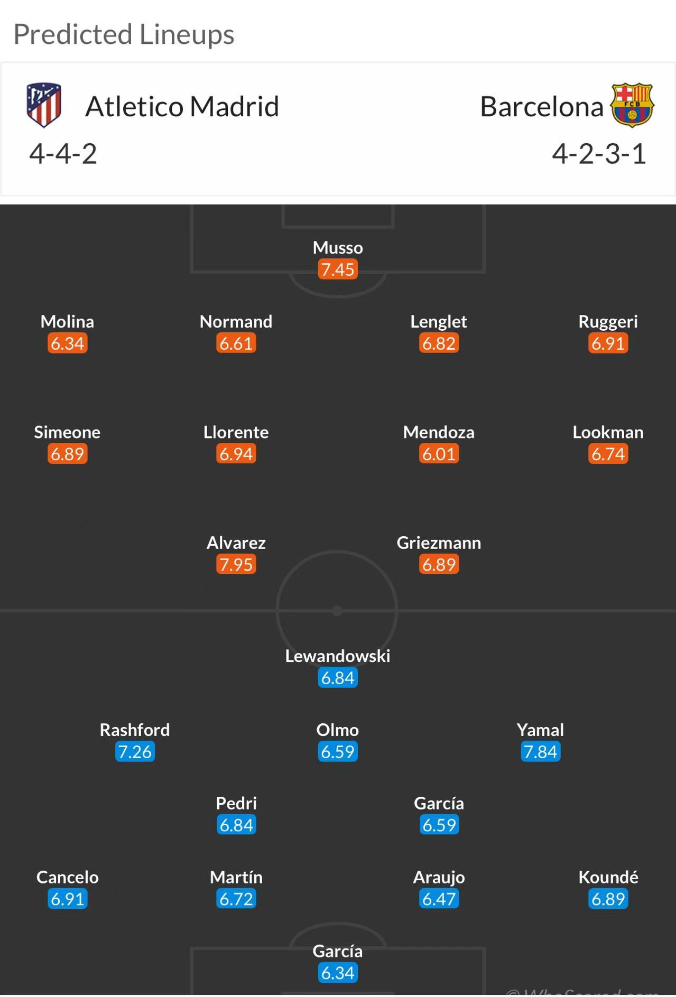Image resolution: width=676 pixels, height=997 pixels.
Task: Select goalkeeper Musso's 7.45 rating badge
Action: click(338, 269)
